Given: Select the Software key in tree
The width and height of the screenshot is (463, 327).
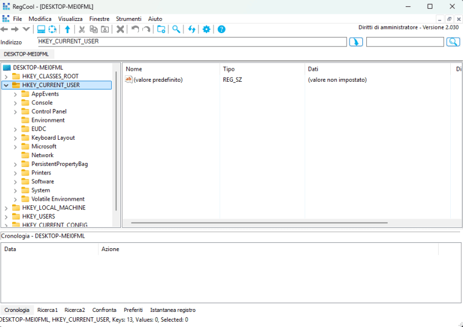Looking at the screenshot, I should [x=42, y=181].
